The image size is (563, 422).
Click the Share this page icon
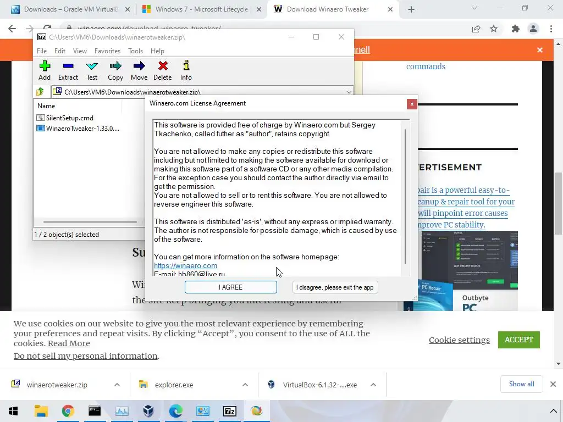pos(476,29)
